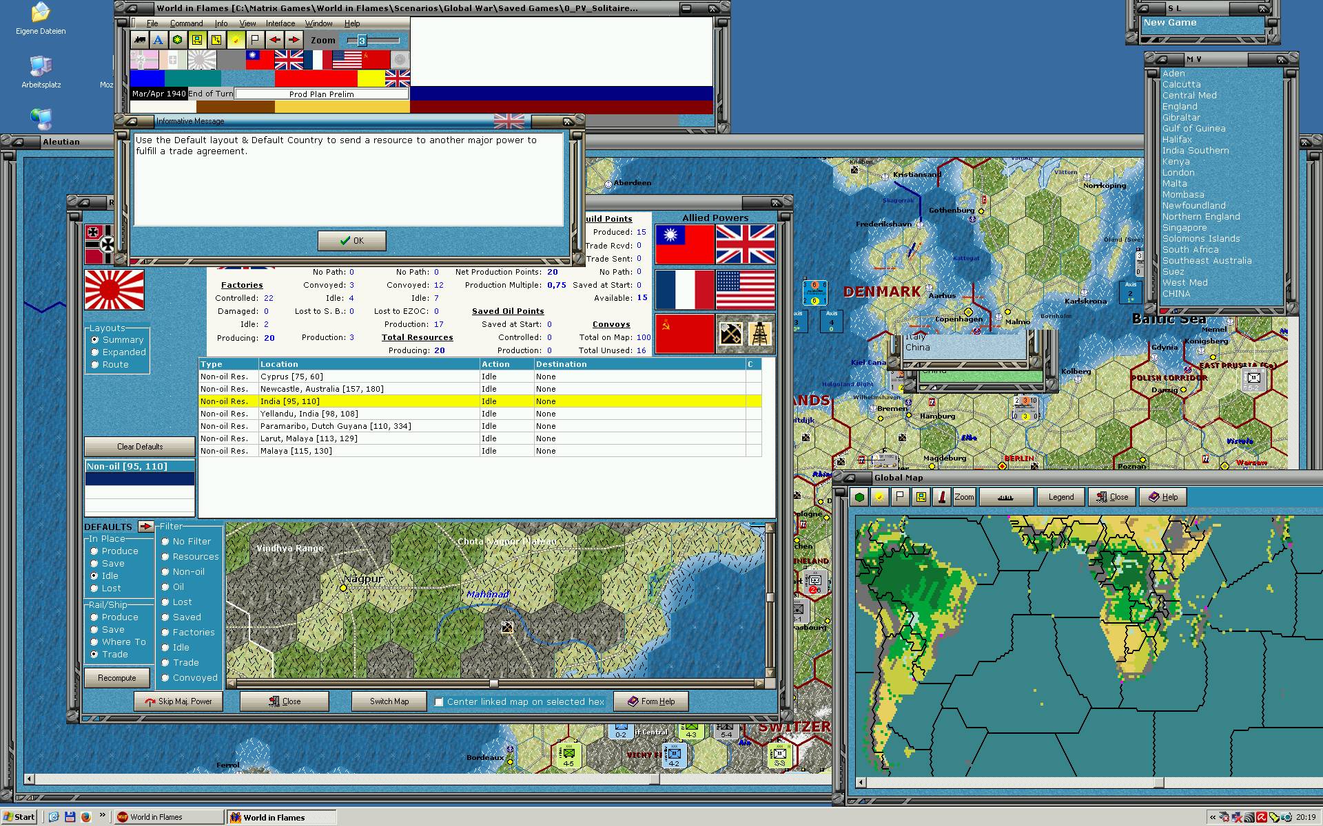Adjust the Zoom slider handle
The width and height of the screenshot is (1323, 826).
point(362,41)
